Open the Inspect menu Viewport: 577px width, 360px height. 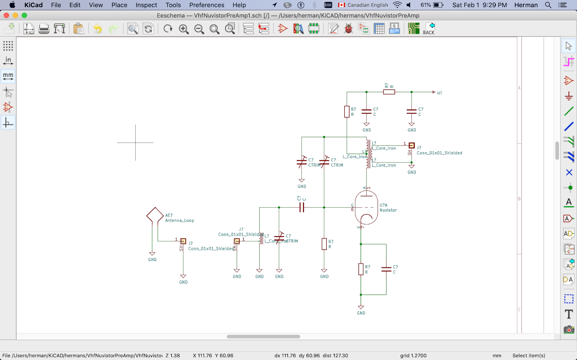(146, 5)
